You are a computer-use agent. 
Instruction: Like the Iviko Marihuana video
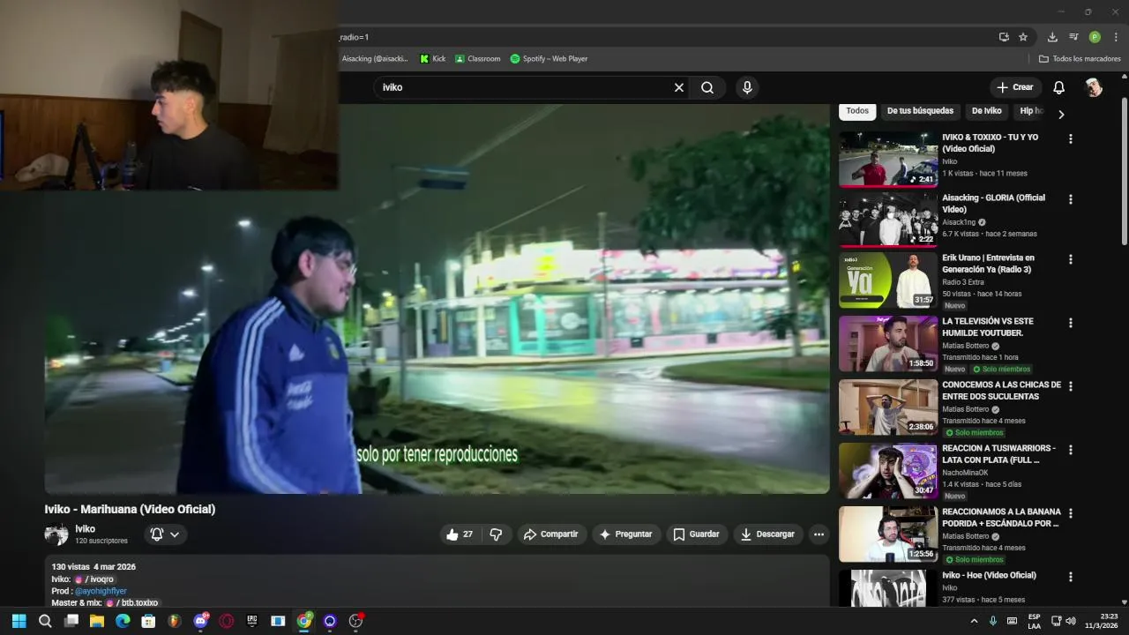pos(460,534)
